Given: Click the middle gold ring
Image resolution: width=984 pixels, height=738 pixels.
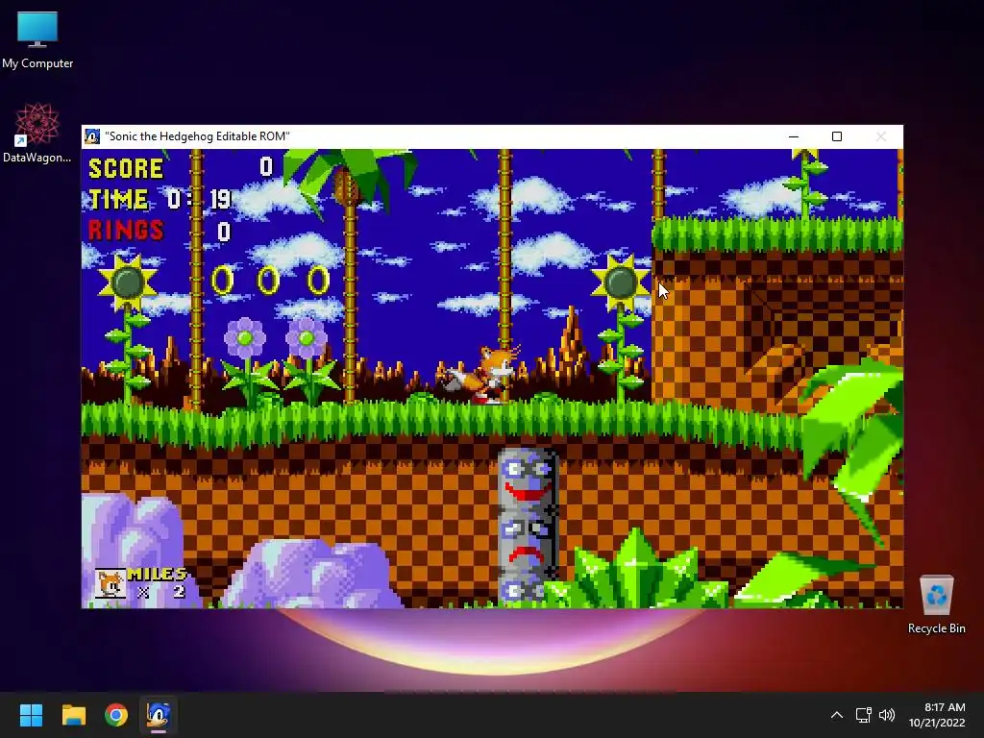Looking at the screenshot, I should click(x=269, y=280).
